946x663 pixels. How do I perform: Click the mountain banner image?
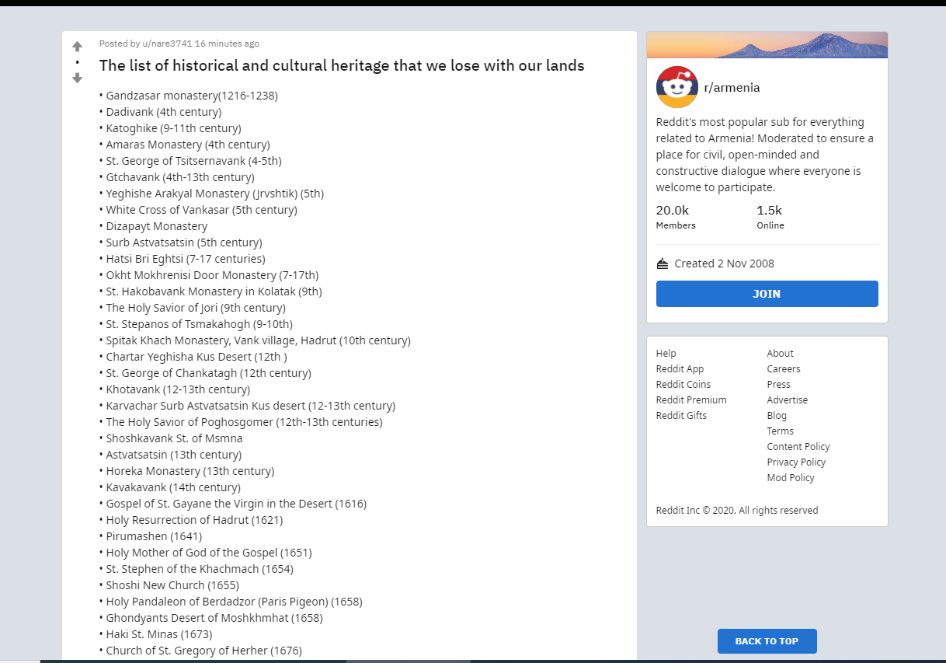point(767,45)
